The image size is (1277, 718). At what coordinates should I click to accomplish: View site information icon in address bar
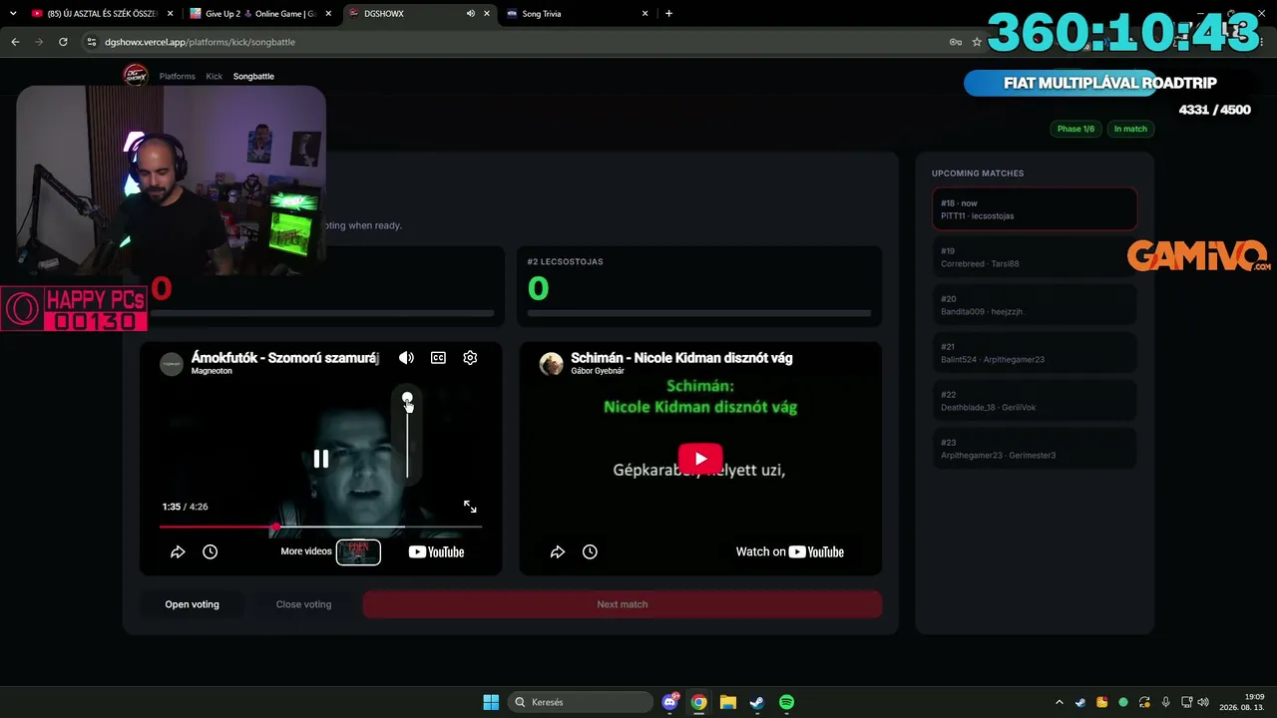click(x=92, y=42)
